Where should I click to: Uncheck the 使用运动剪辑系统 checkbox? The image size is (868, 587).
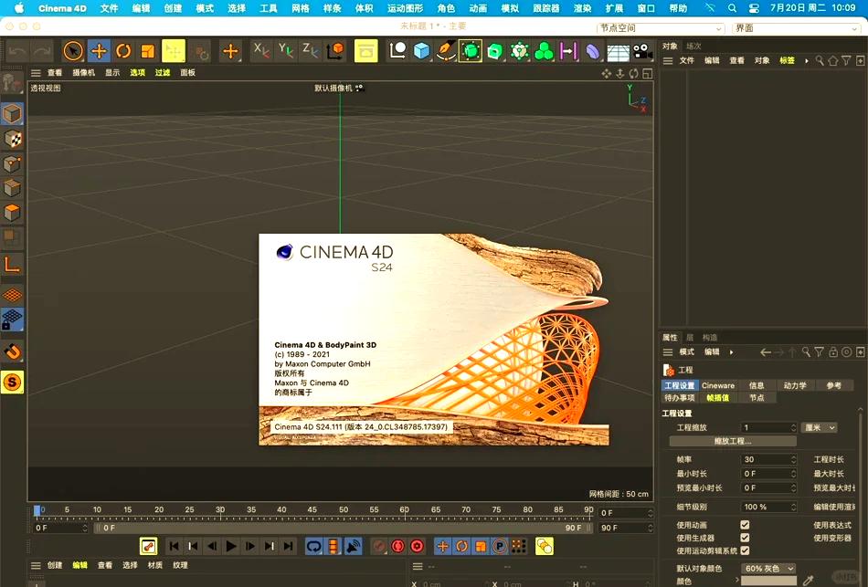745,550
